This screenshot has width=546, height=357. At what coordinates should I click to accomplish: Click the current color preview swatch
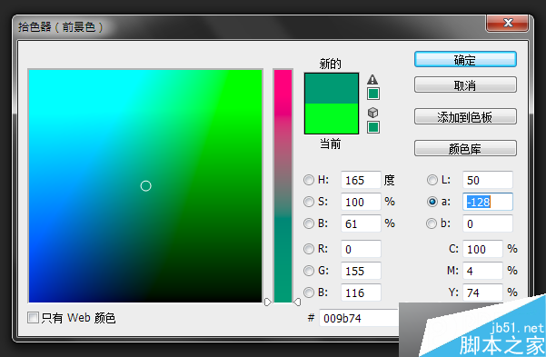pyautogui.click(x=332, y=118)
